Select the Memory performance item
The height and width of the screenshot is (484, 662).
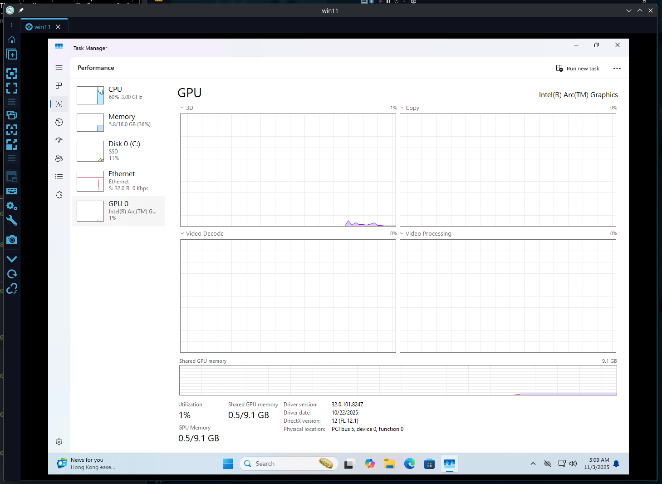pos(118,121)
